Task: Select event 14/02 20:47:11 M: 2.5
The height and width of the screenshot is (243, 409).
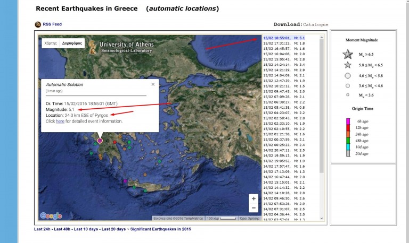Action: tap(284, 150)
